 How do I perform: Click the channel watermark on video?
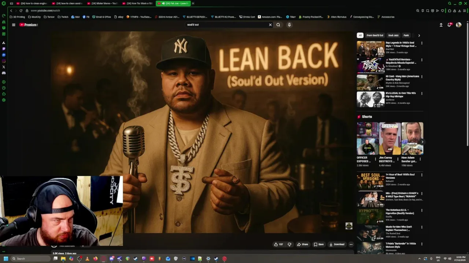click(349, 226)
